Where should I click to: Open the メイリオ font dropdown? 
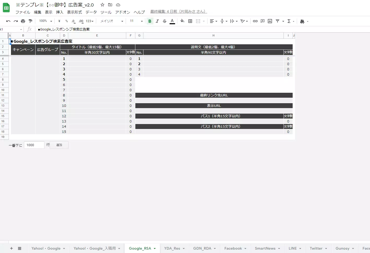(112, 21)
